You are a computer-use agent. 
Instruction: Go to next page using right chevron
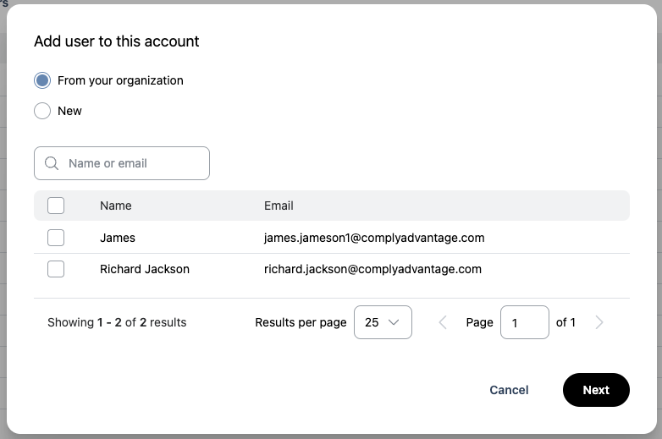click(x=599, y=322)
